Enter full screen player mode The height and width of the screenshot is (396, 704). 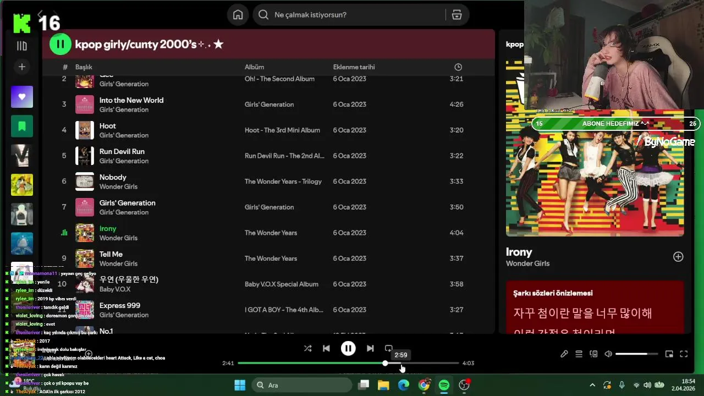click(x=684, y=354)
